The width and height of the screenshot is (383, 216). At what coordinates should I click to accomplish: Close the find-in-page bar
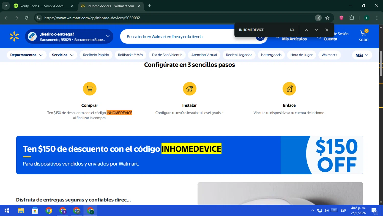(x=327, y=30)
